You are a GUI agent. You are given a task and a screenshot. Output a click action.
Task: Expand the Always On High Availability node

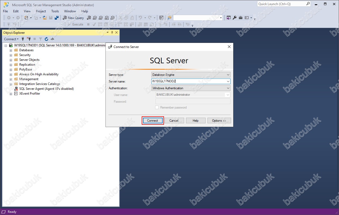pyautogui.click(x=11, y=75)
